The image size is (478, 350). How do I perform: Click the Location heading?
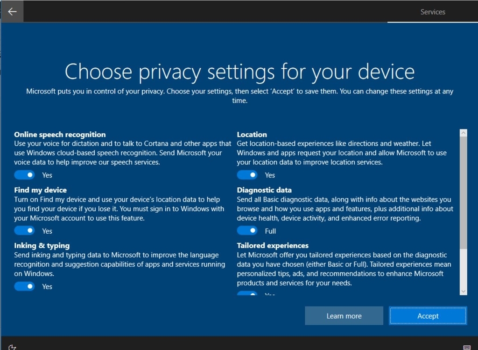tap(252, 135)
